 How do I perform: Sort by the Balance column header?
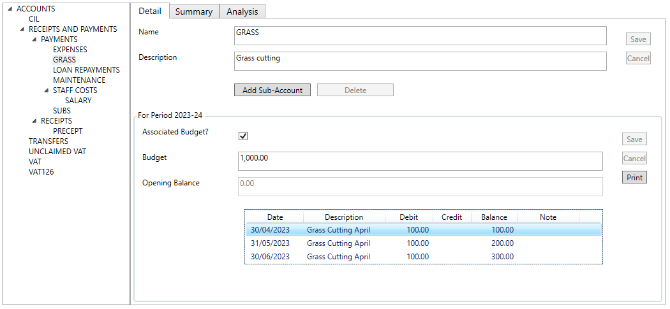click(x=495, y=217)
